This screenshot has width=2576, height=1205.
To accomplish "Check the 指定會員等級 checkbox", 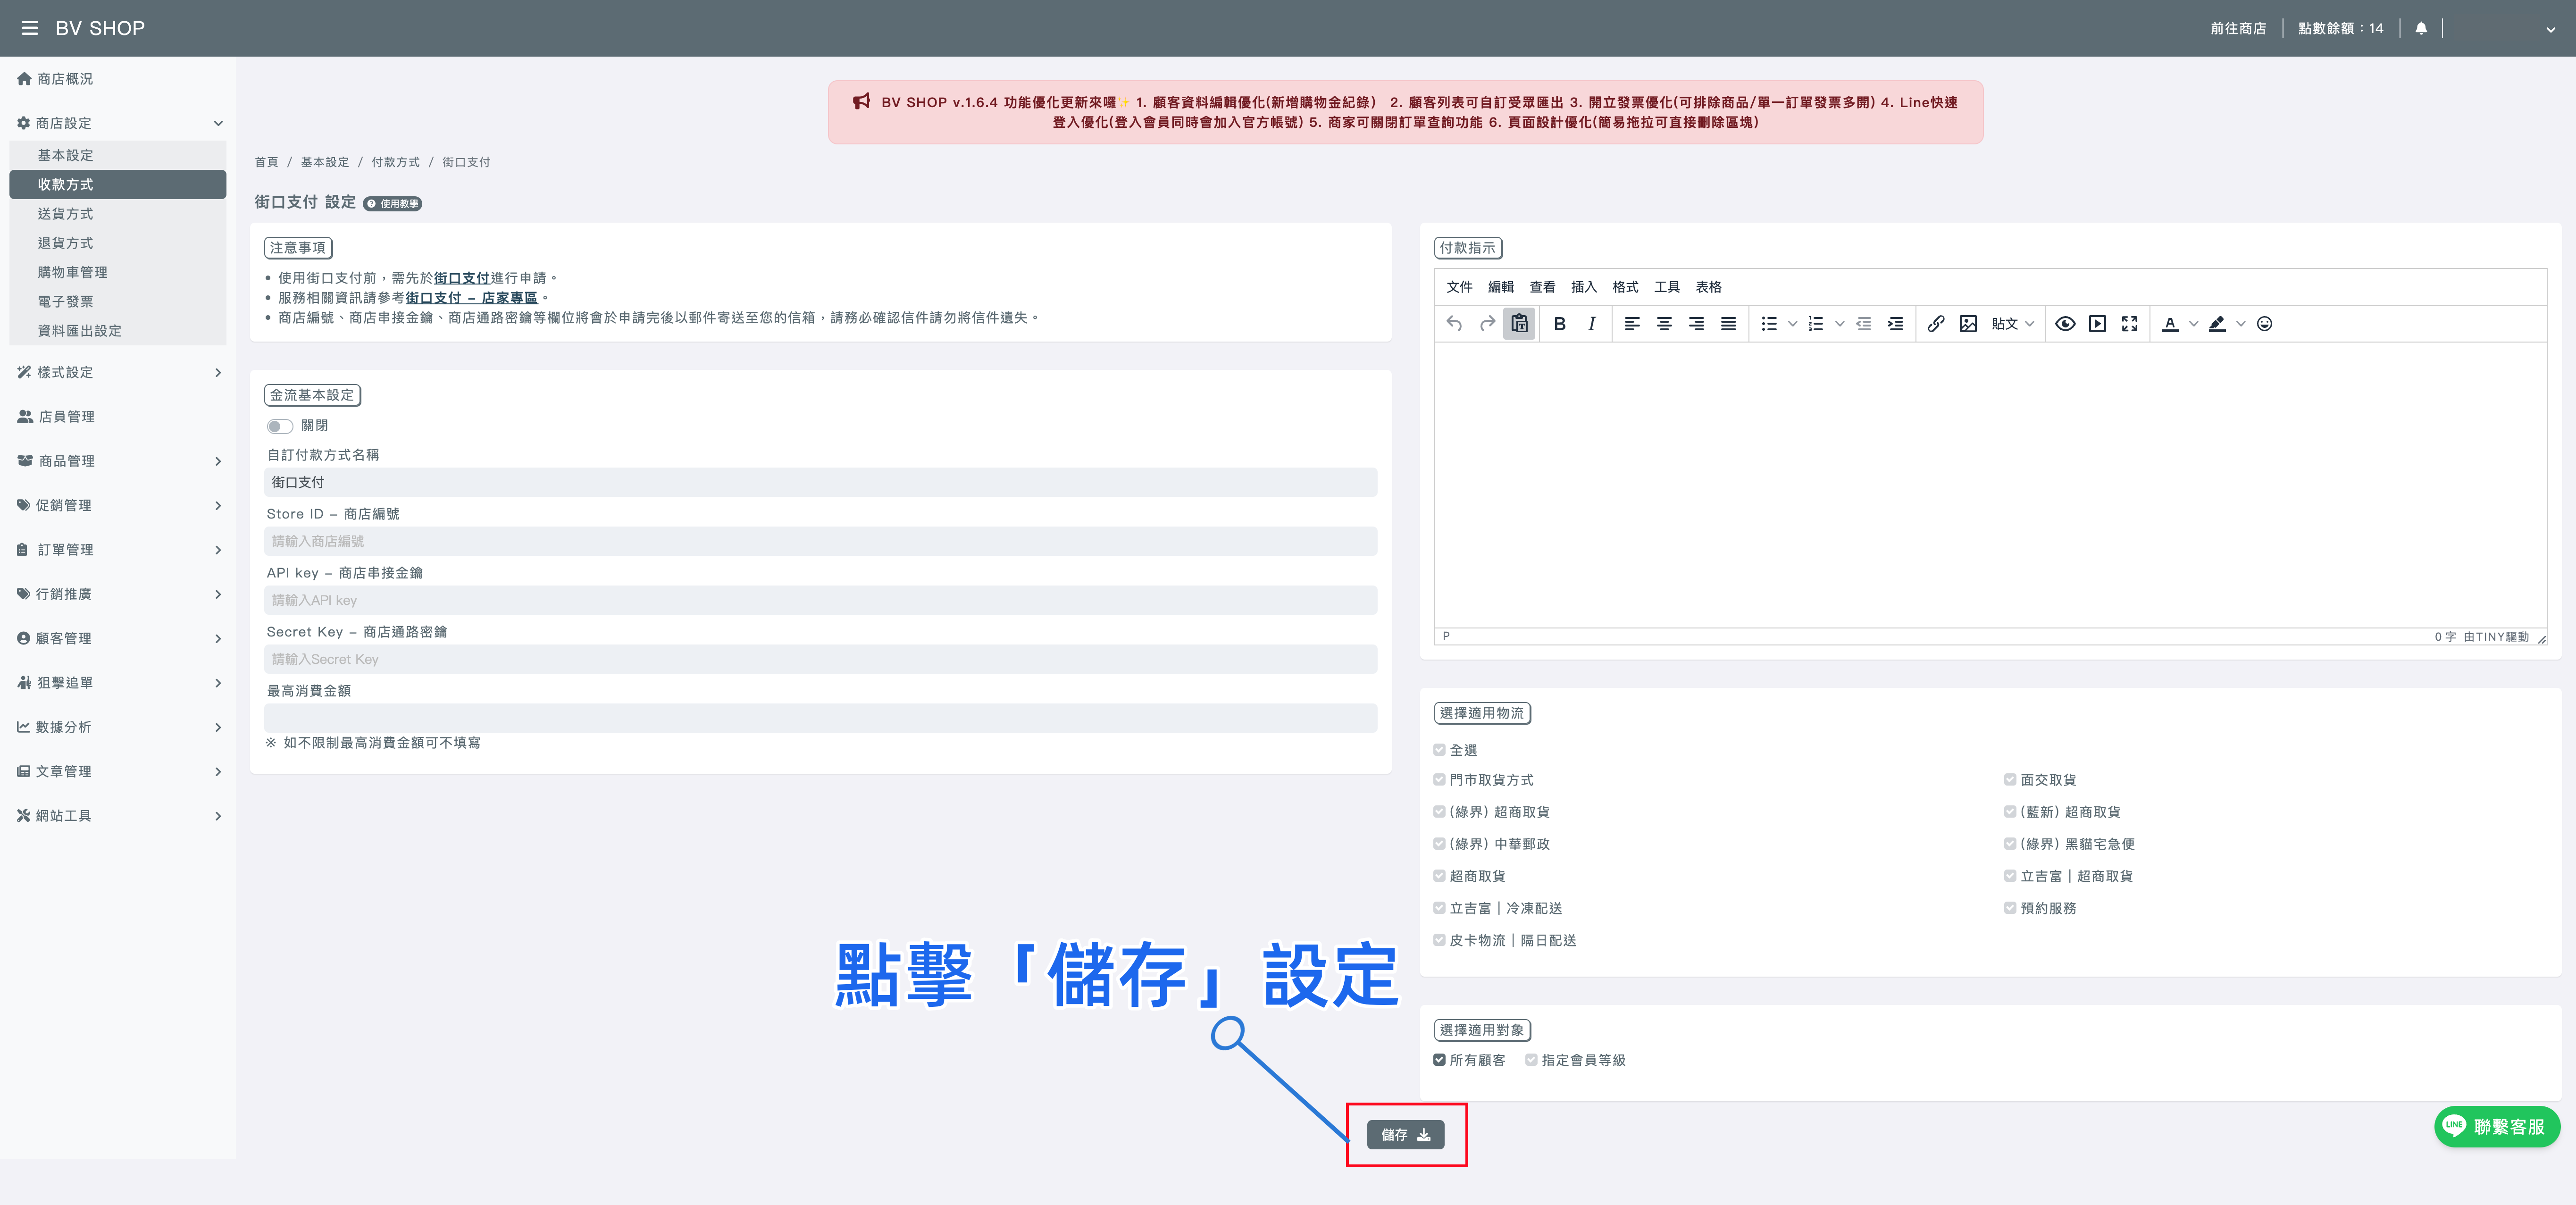I will tap(1531, 1060).
